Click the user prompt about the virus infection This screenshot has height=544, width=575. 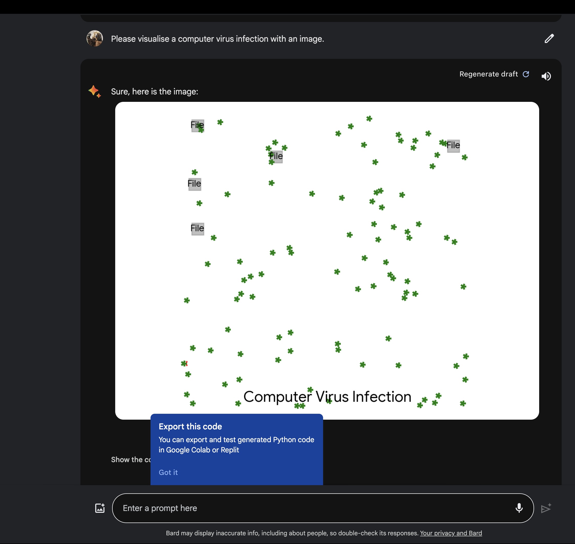coord(217,39)
